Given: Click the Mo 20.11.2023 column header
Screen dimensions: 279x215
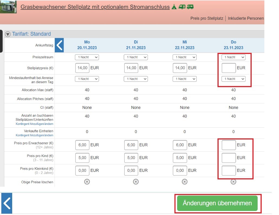Looking at the screenshot, I should pyautogui.click(x=87, y=45).
